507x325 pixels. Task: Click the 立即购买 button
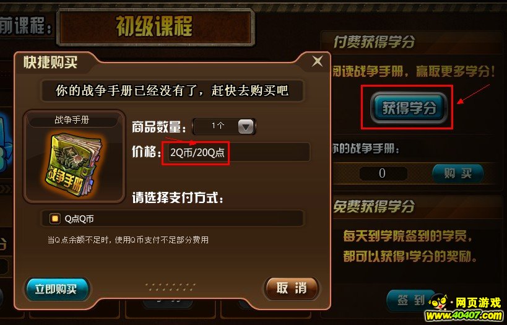point(57,288)
